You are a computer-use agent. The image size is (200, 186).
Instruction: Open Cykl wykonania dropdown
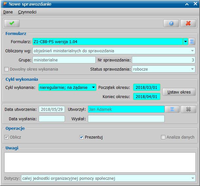click(x=93, y=87)
